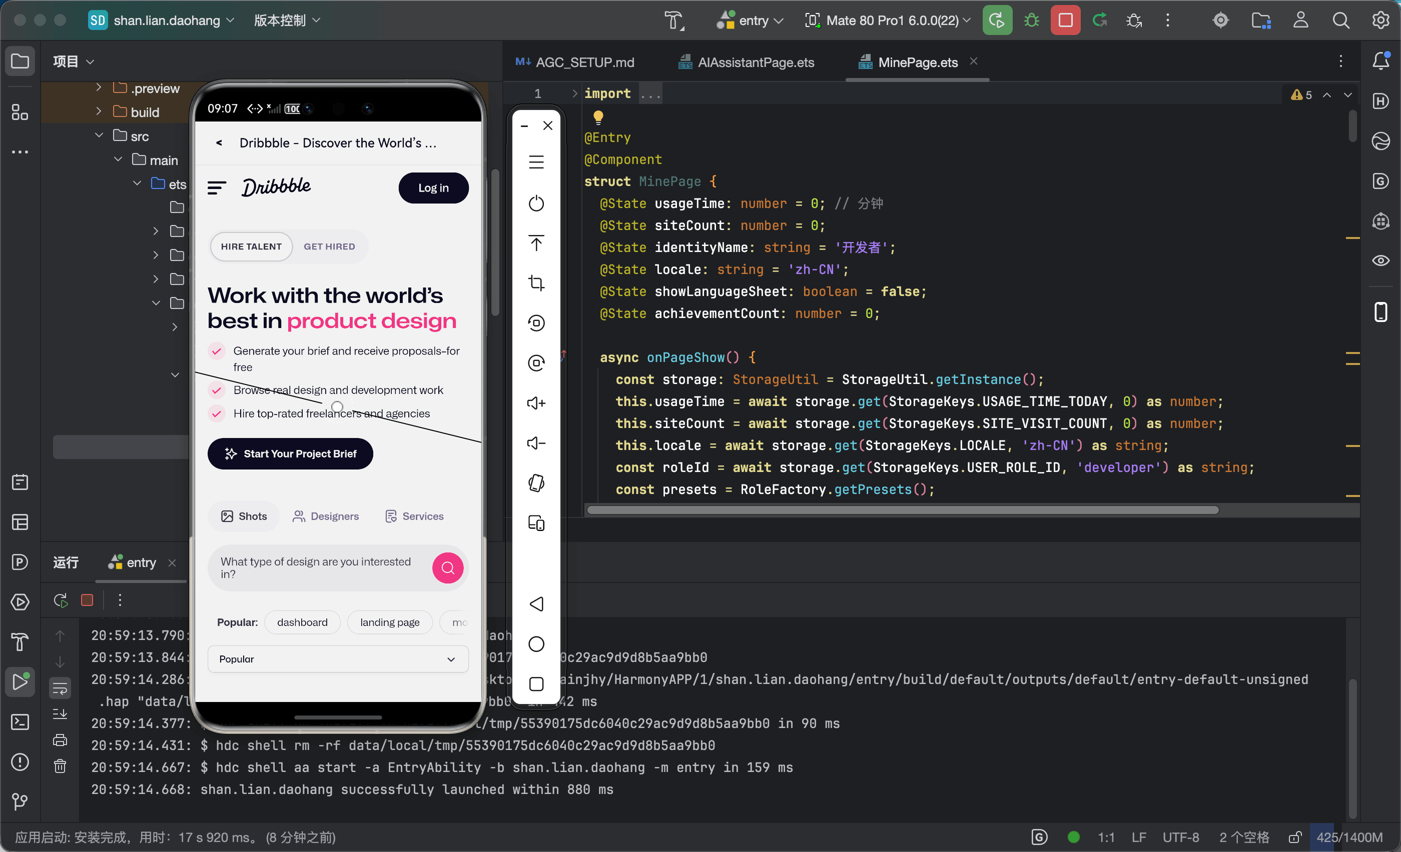Open the Structure tool icon in left sidebar
Screen dimensions: 1401x852
20,112
